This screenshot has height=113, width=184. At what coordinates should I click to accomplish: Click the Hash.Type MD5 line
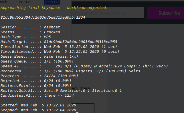click(x=26, y=37)
